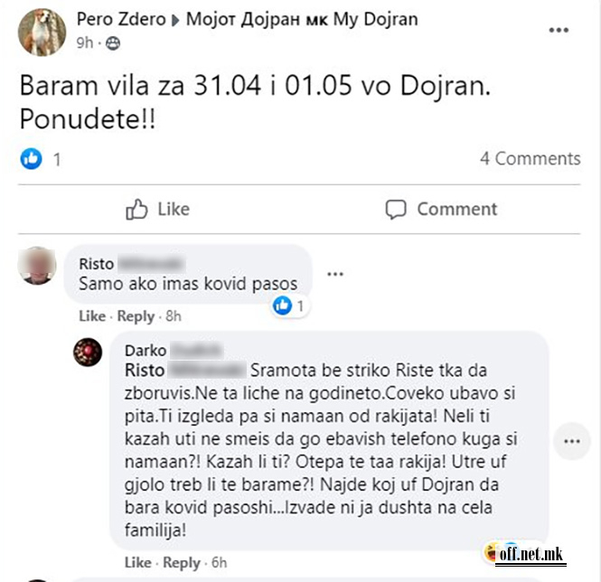Open the Мојот Дојран мк My Dojran group
This screenshot has width=601, height=582.
[x=302, y=19]
